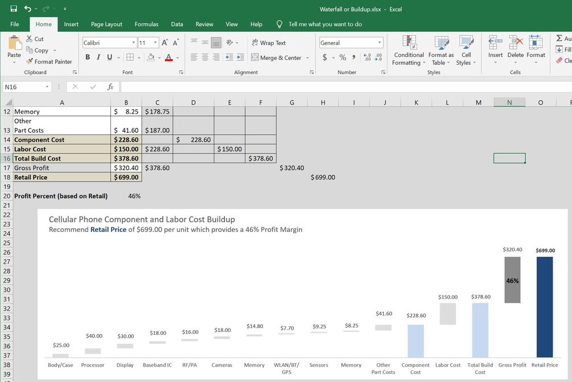Toggle Italic formatting
Image resolution: width=572 pixels, height=382 pixels.
(x=98, y=57)
